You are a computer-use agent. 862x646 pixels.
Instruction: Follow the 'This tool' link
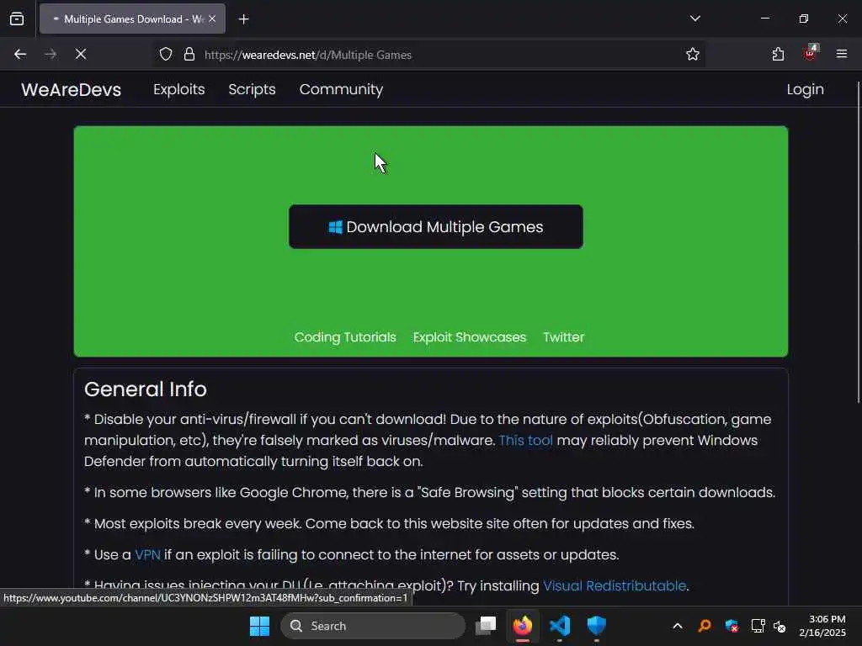[x=525, y=441]
